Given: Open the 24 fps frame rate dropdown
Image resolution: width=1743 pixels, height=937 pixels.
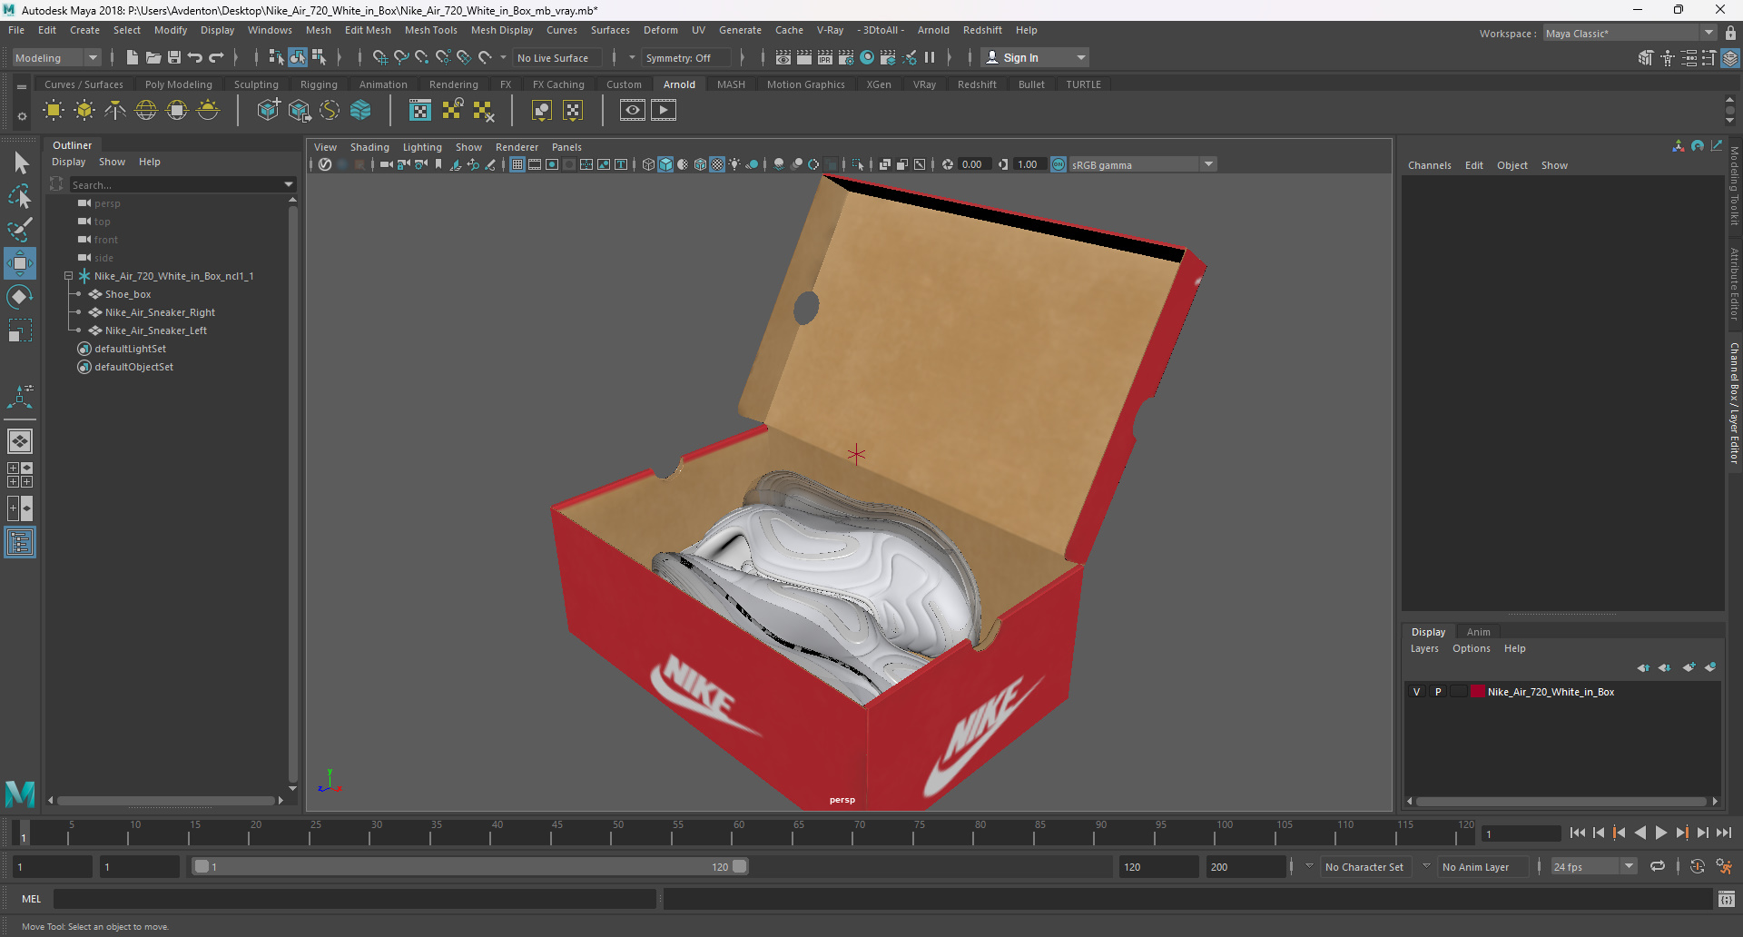Looking at the screenshot, I should (x=1593, y=867).
